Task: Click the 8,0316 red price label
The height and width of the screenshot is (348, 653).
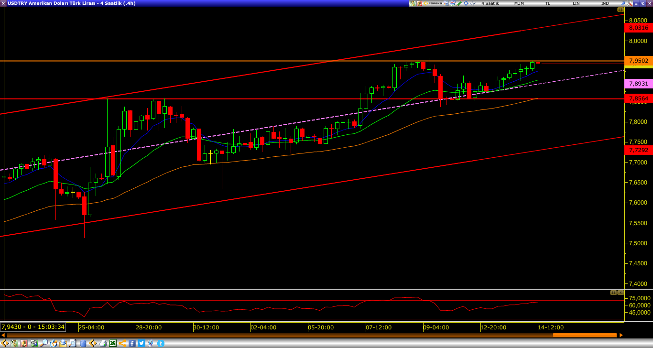Action: tap(639, 28)
